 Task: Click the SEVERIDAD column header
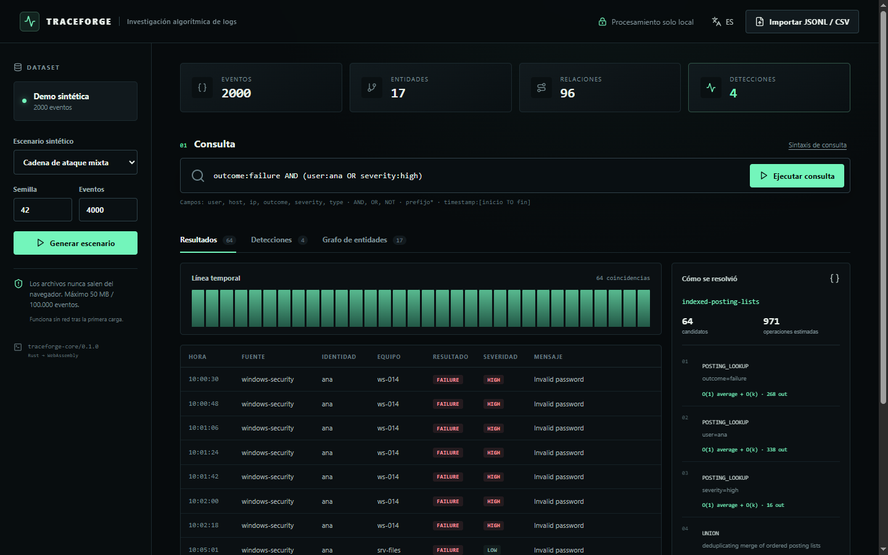coord(500,357)
